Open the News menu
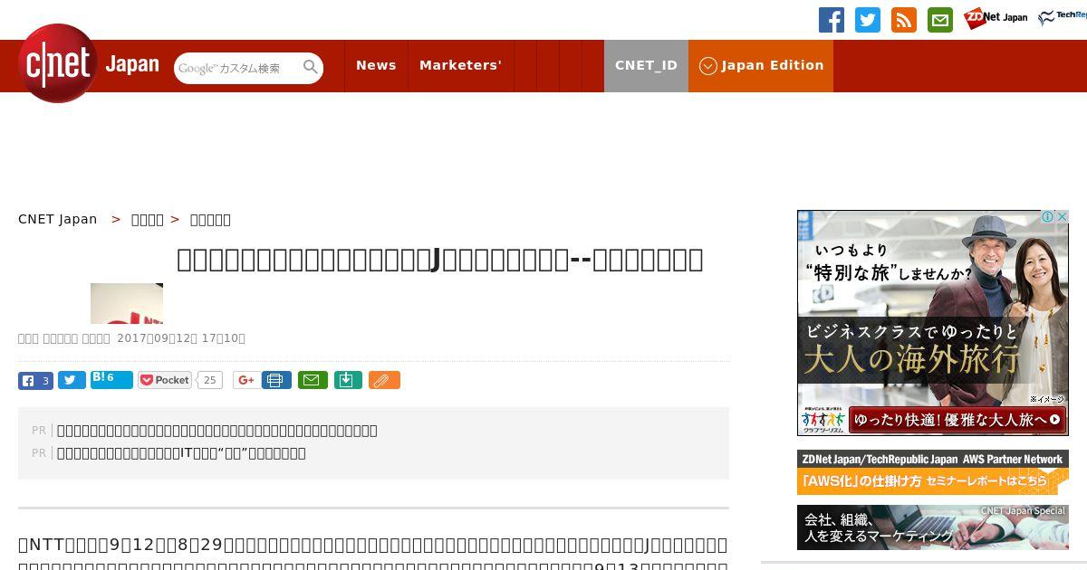Screen dimensions: 1087x570 click(376, 65)
